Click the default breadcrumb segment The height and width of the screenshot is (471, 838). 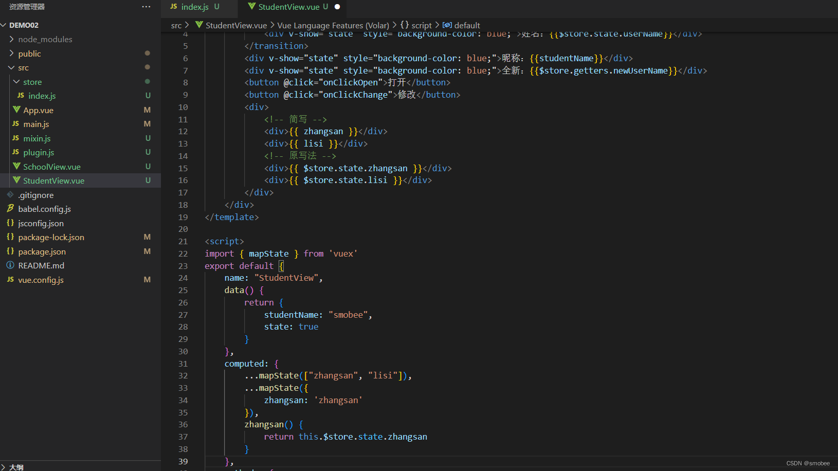pyautogui.click(x=467, y=25)
